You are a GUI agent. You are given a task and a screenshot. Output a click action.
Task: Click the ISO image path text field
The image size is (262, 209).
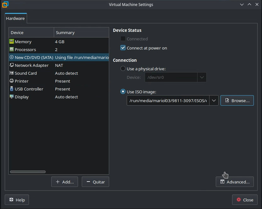[x=168, y=101]
